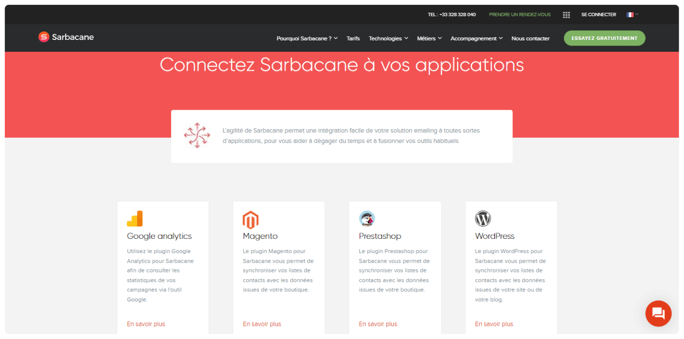684x339 pixels.
Task: Click the L'agilité de Sarbacane intro paragraph
Action: point(351,136)
